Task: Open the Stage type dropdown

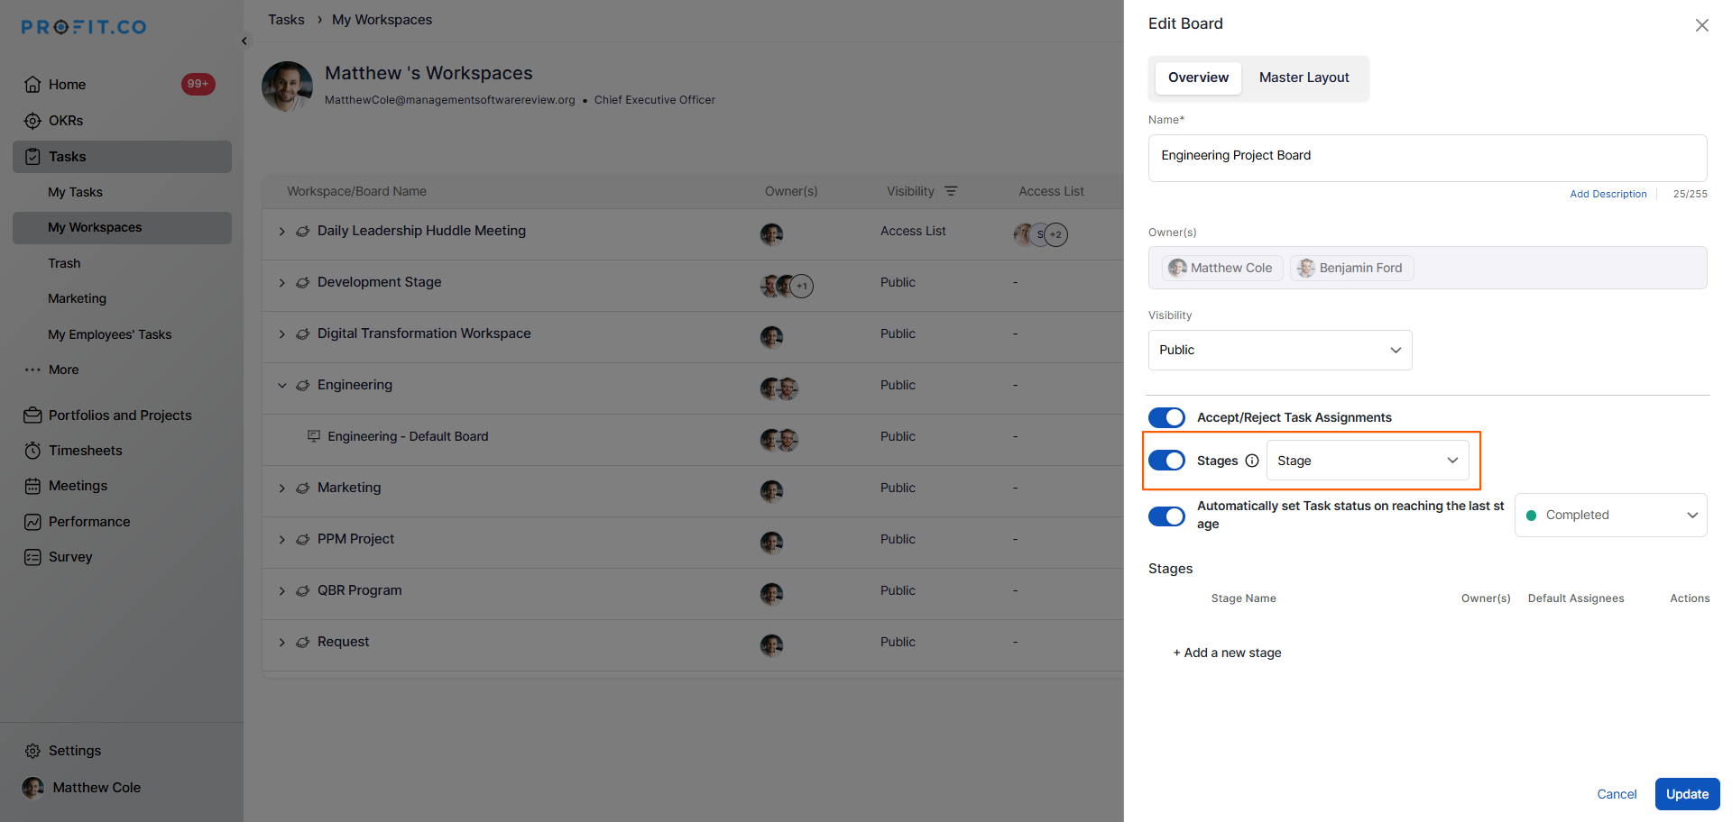Action: coord(1368,461)
